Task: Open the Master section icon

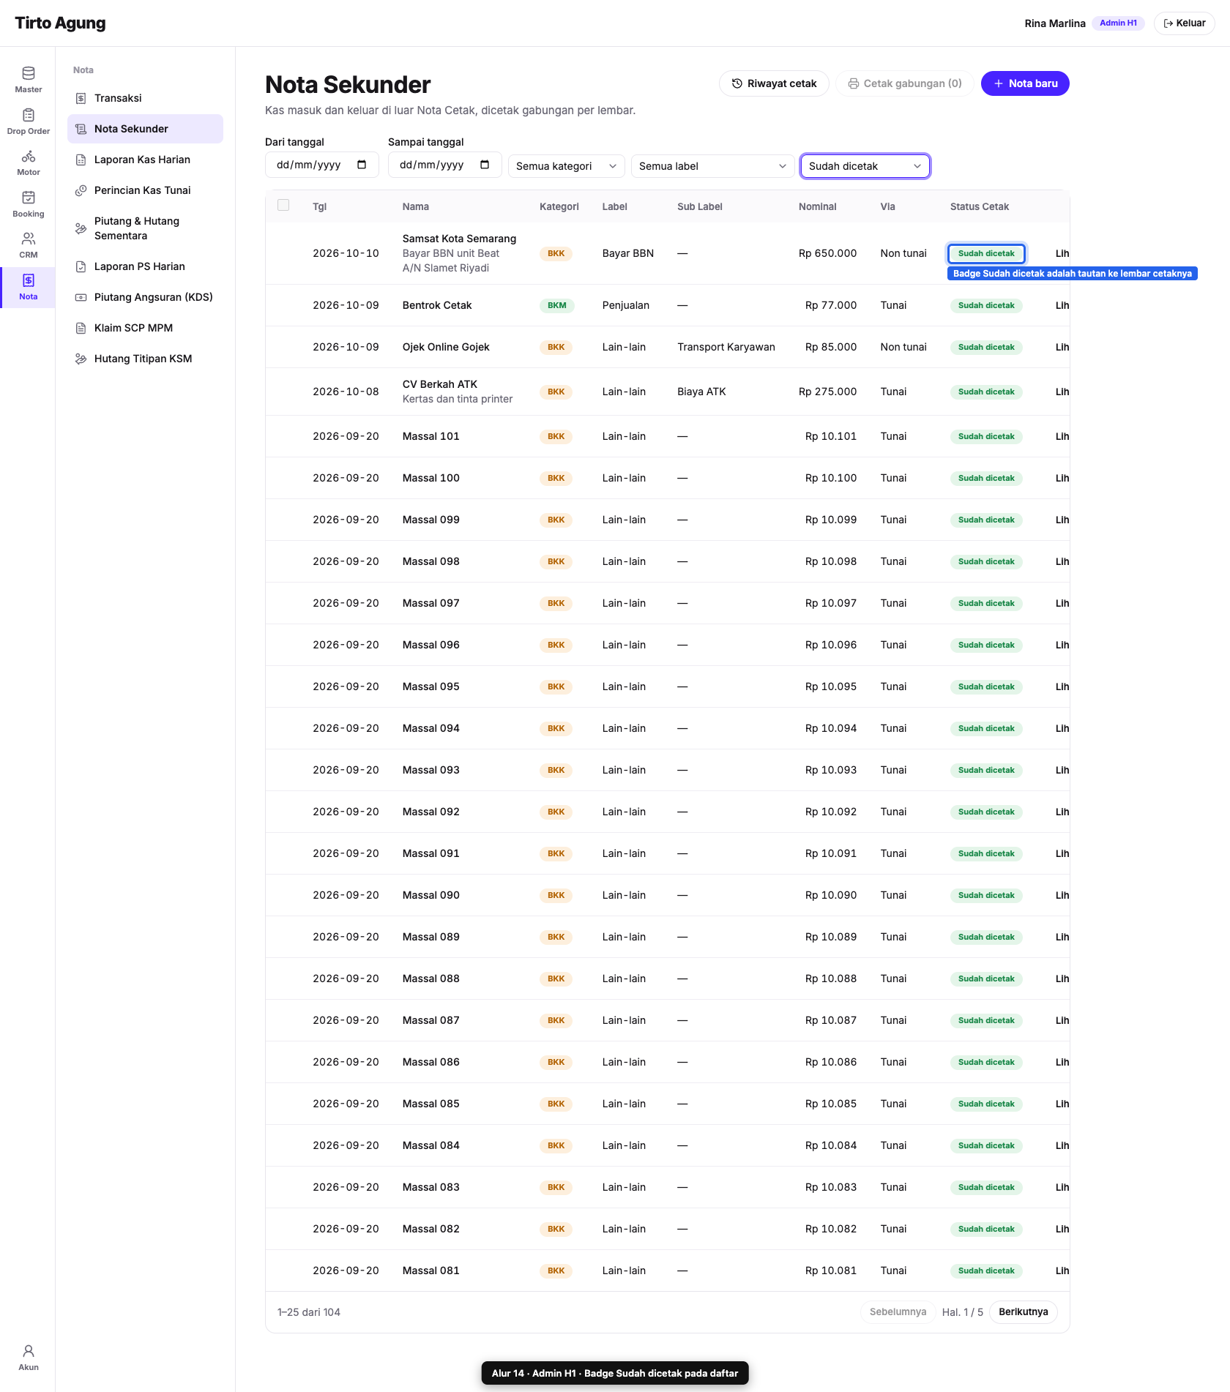Action: click(28, 73)
